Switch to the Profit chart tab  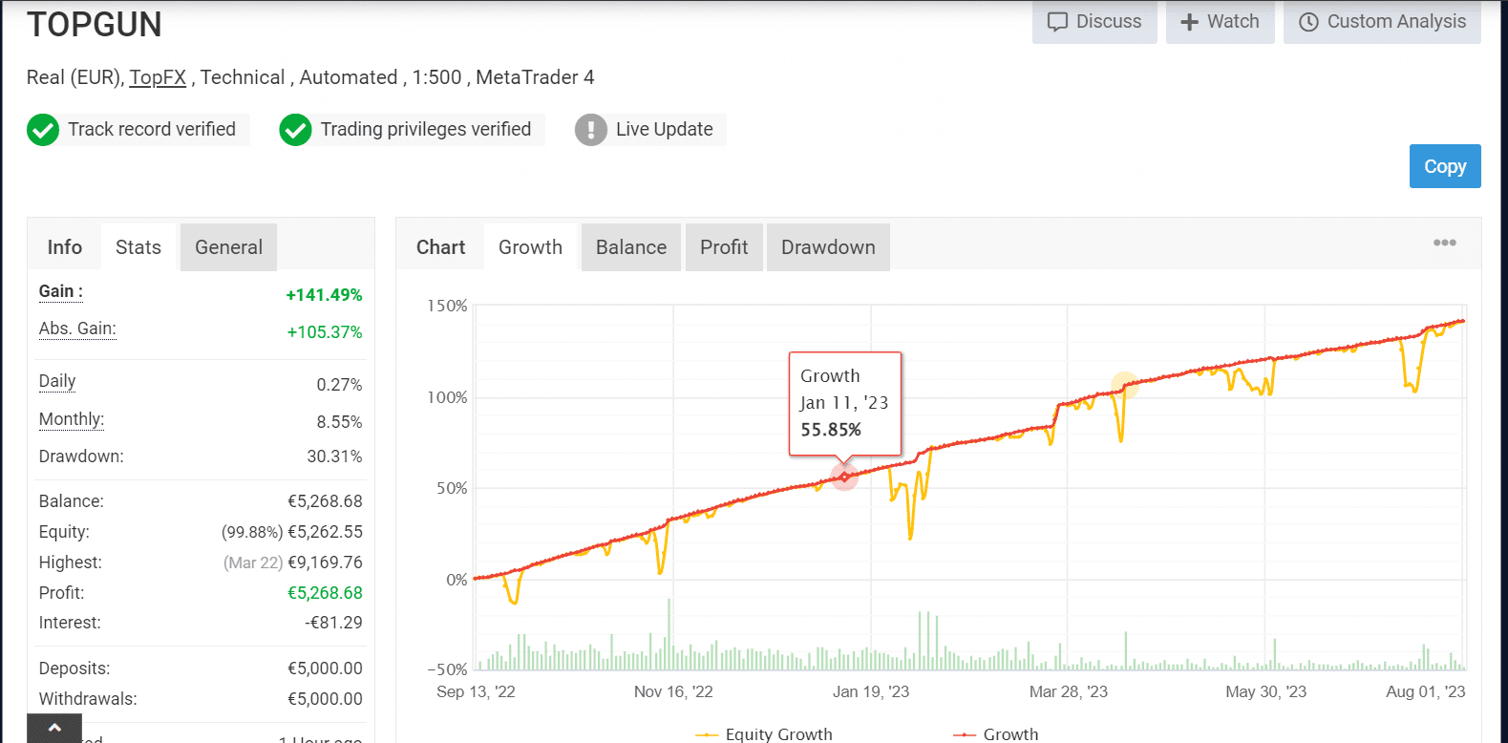724,247
